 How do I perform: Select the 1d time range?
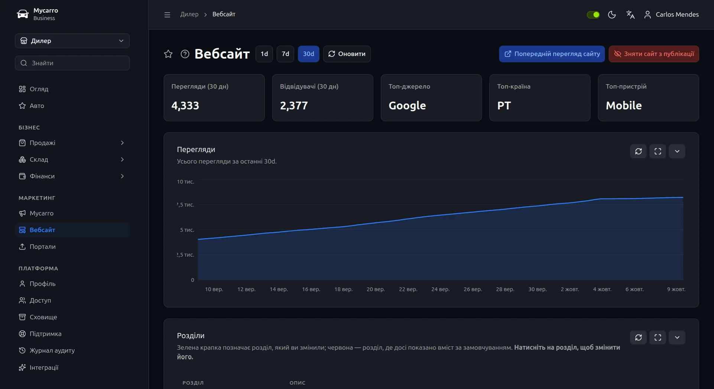click(264, 54)
